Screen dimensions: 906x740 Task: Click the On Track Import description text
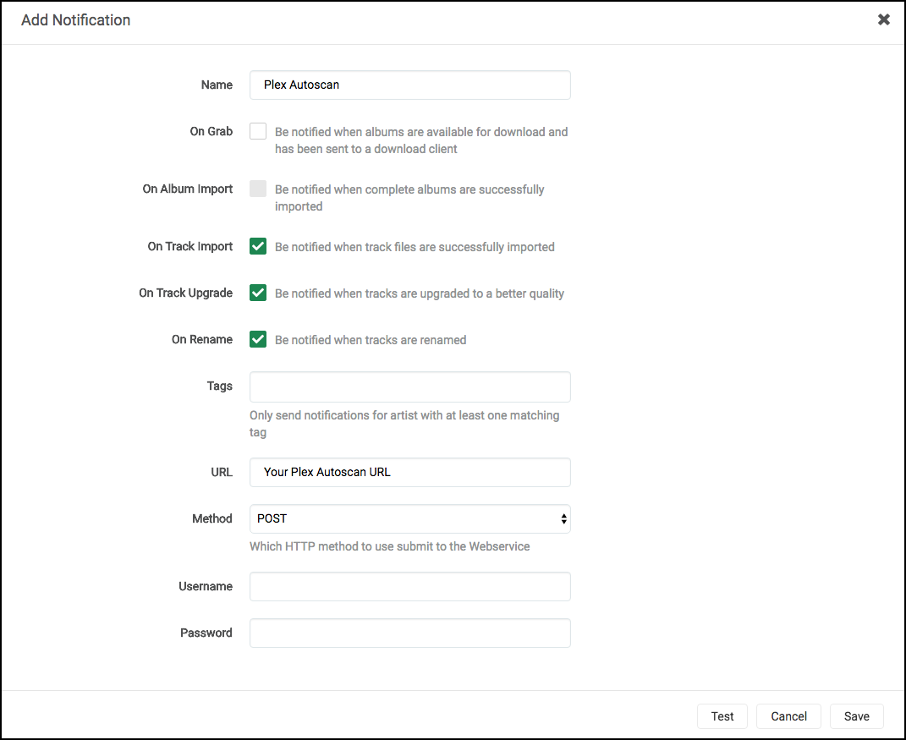tap(415, 247)
